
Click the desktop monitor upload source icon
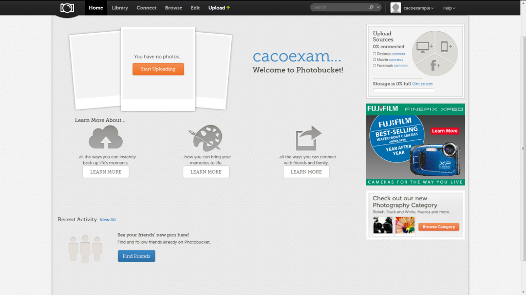pyautogui.click(x=423, y=47)
